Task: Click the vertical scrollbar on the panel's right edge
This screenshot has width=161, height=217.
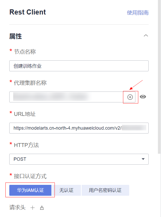Action: [x=159, y=77]
